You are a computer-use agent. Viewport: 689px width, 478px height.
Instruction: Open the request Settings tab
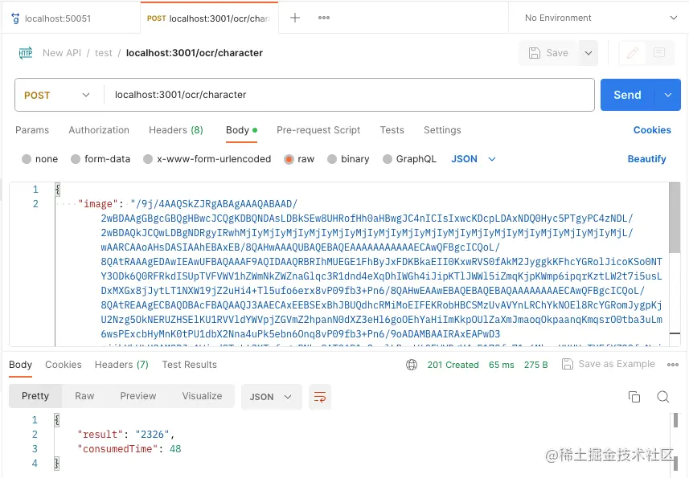pos(442,130)
